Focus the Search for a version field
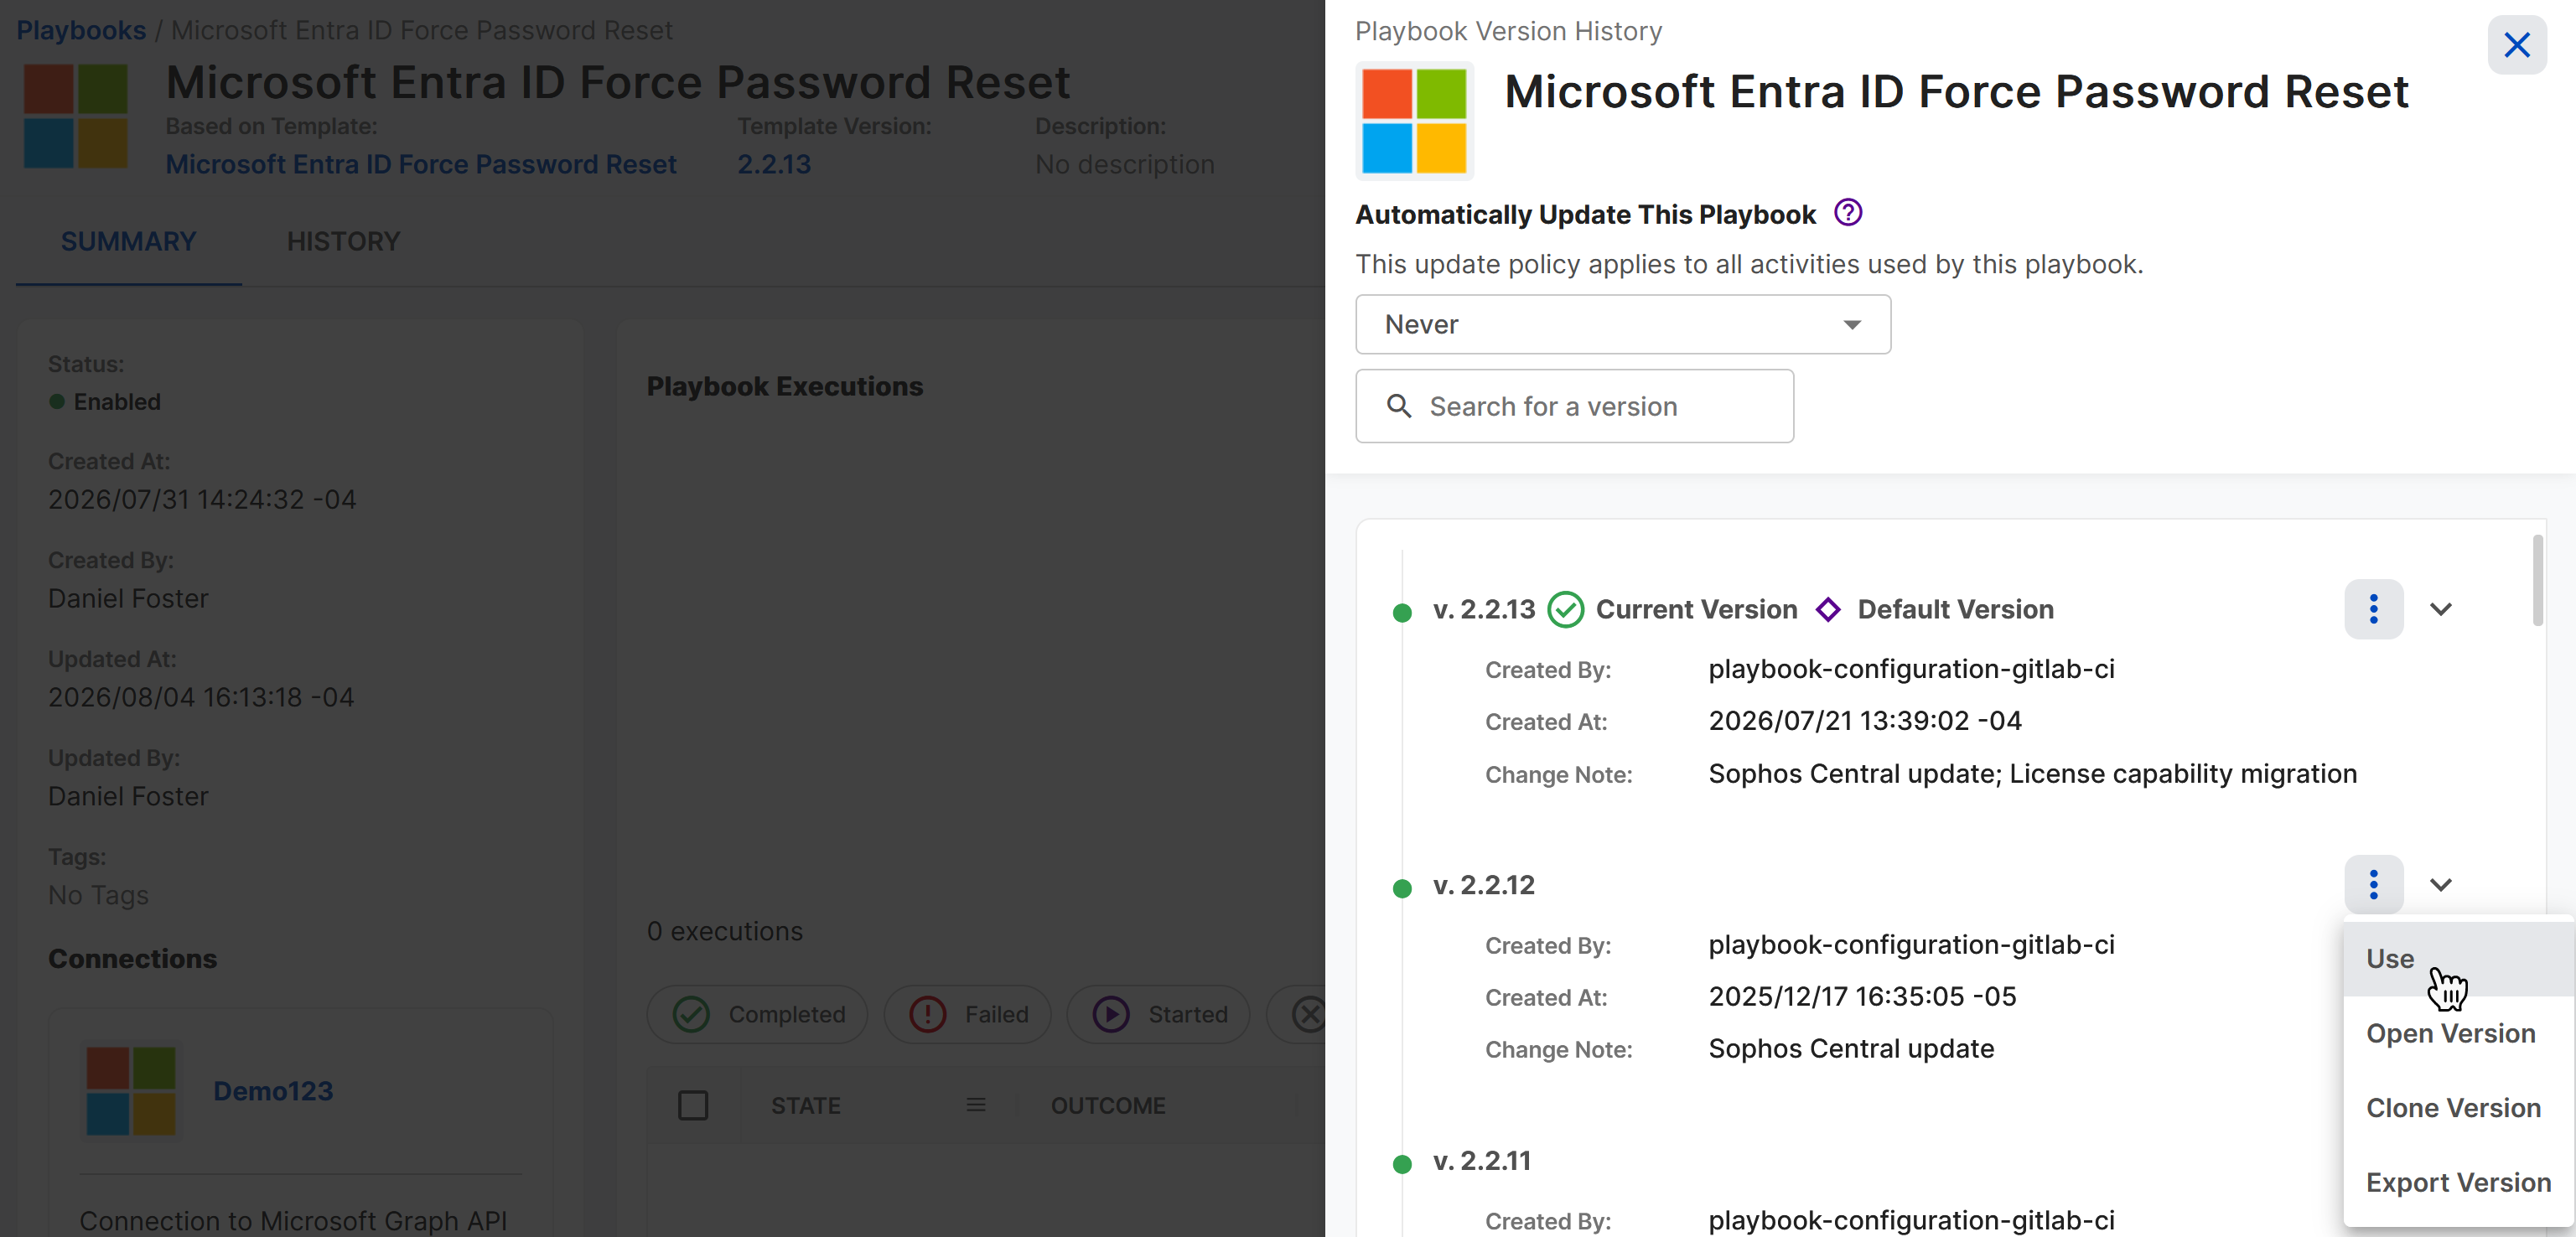Image resolution: width=2576 pixels, height=1237 pixels. [x=1574, y=406]
